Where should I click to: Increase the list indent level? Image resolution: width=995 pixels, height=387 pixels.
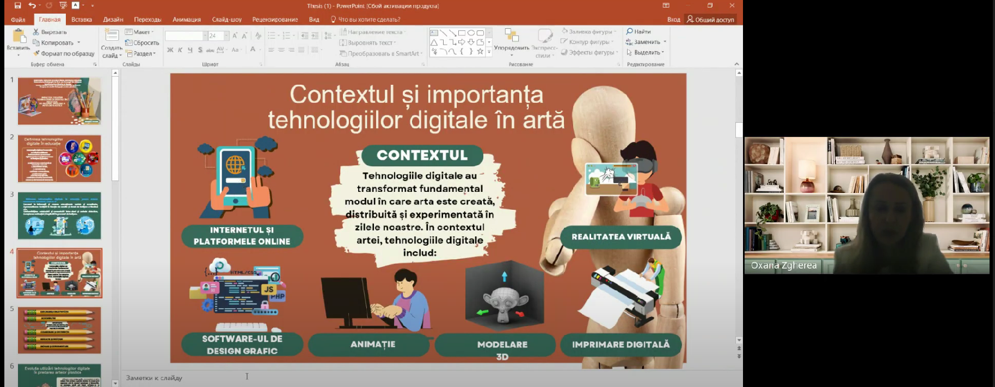tap(315, 36)
